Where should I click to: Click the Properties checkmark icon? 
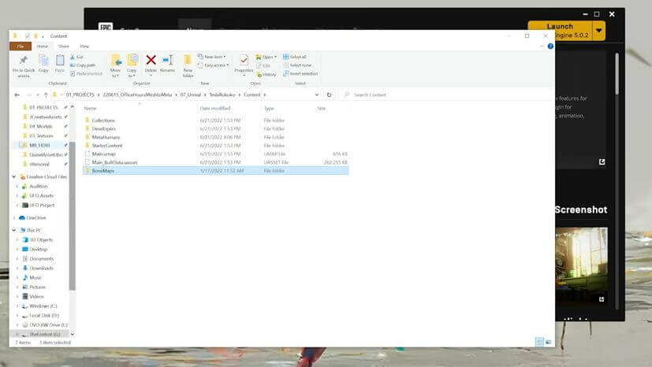click(x=244, y=60)
